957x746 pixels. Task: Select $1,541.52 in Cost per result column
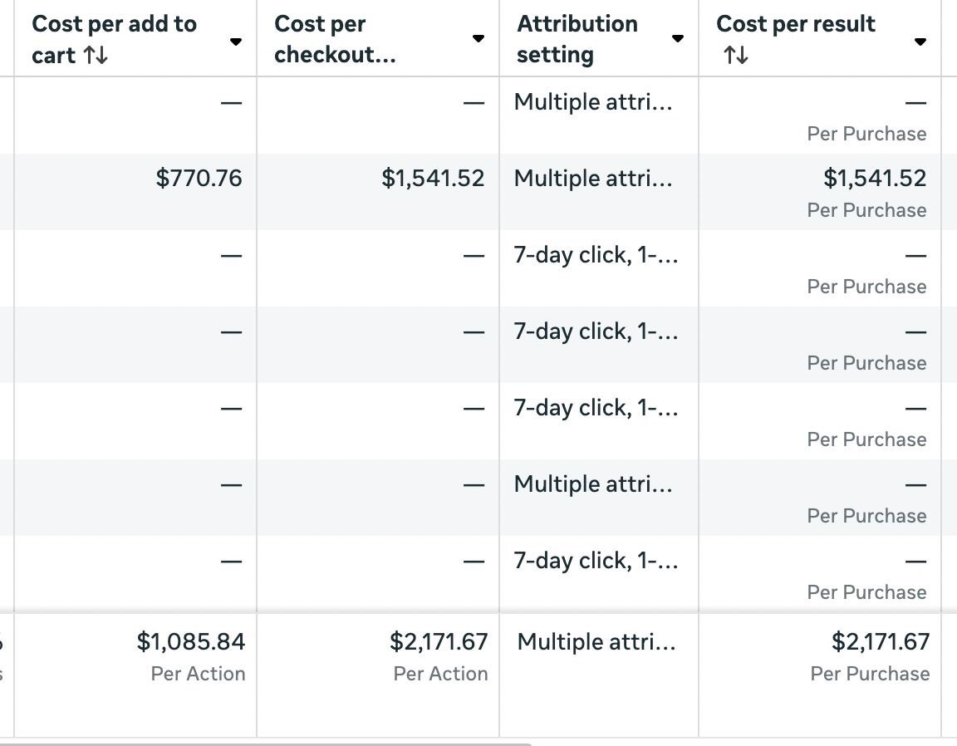875,178
